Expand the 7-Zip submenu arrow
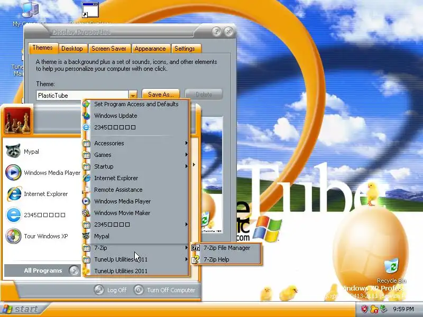This screenshot has height=317, width=423. coord(186,247)
